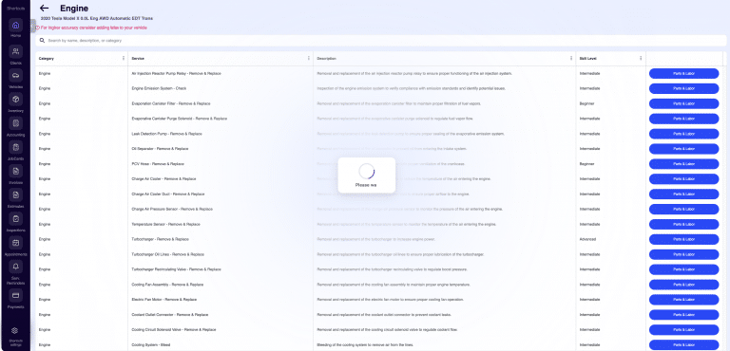Screen dimensions: 730x351
Task: Click the boost pressure description text
Action: click(393, 269)
